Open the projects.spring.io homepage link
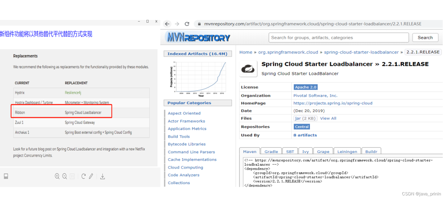445x199 pixels. (x=333, y=103)
